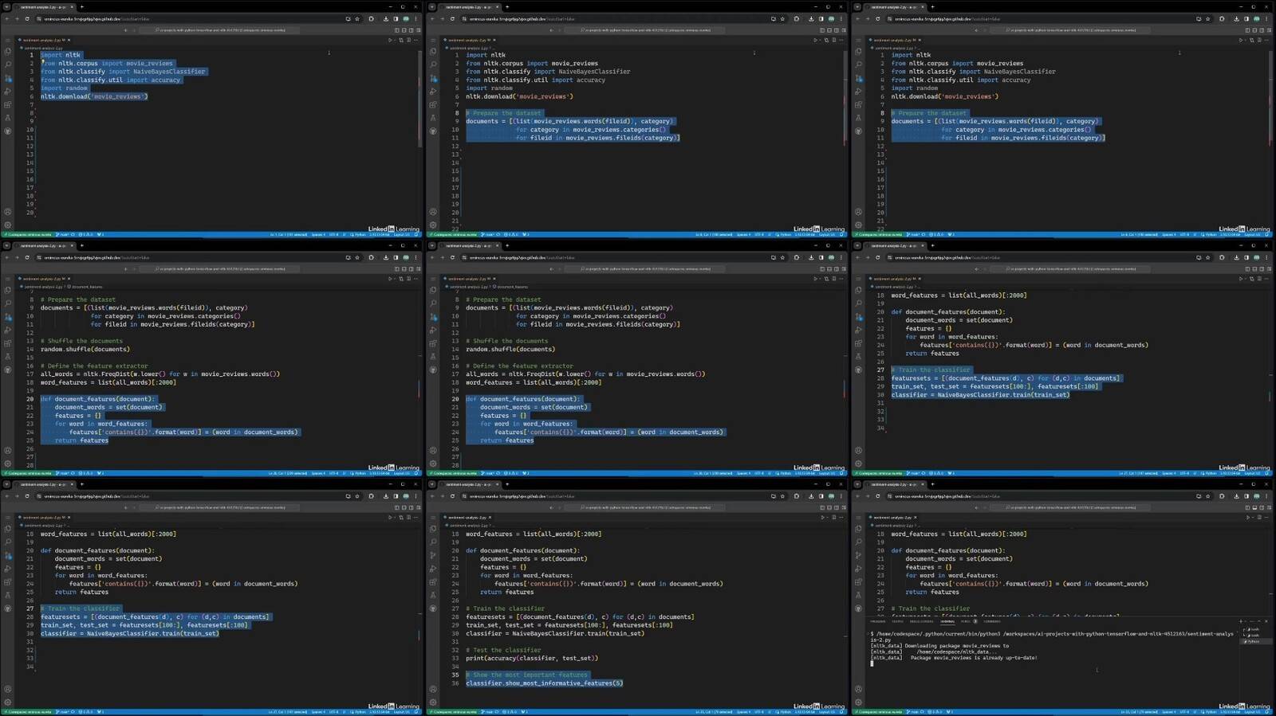Click command center search box in selected-imports window
The height and width of the screenshot is (716, 1276).
(219, 30)
